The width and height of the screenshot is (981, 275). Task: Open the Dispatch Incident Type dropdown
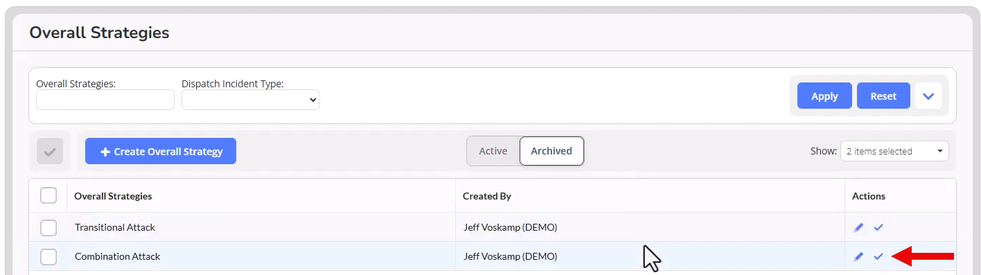[251, 100]
